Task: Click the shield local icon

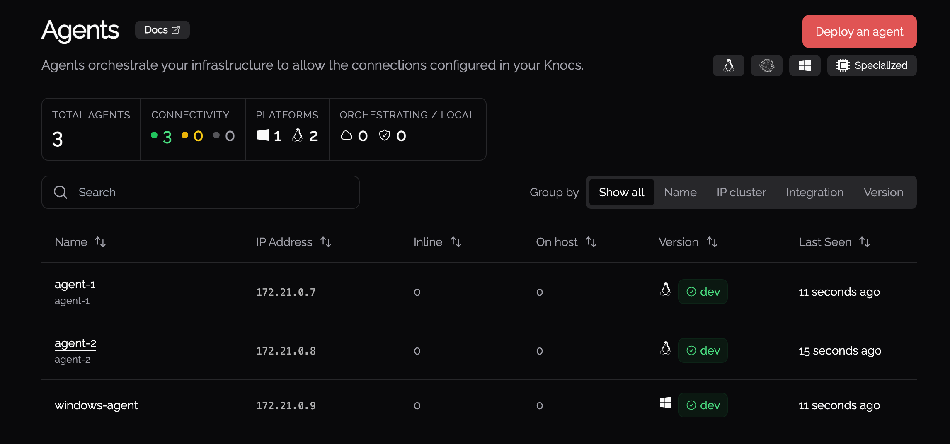Action: 385,135
